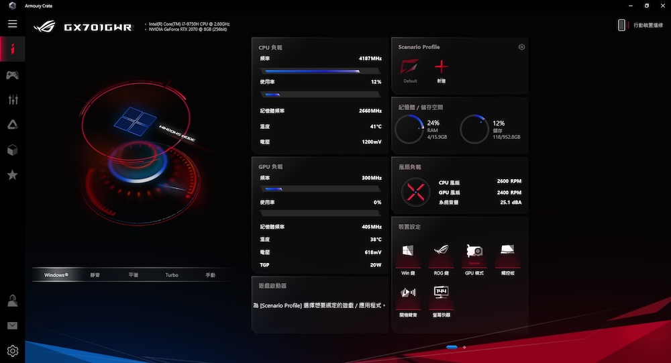This screenshot has height=363, width=671.
Task: Click the GPU temperature 38°C value
Action: click(376, 240)
